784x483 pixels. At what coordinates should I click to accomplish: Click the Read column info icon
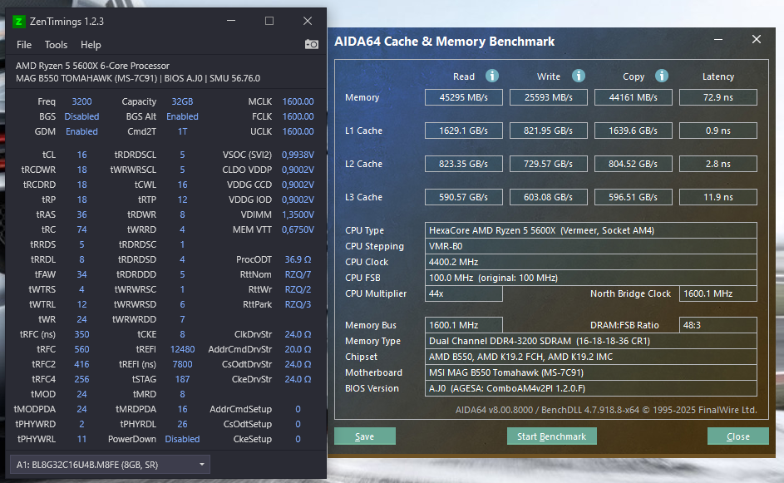point(491,76)
